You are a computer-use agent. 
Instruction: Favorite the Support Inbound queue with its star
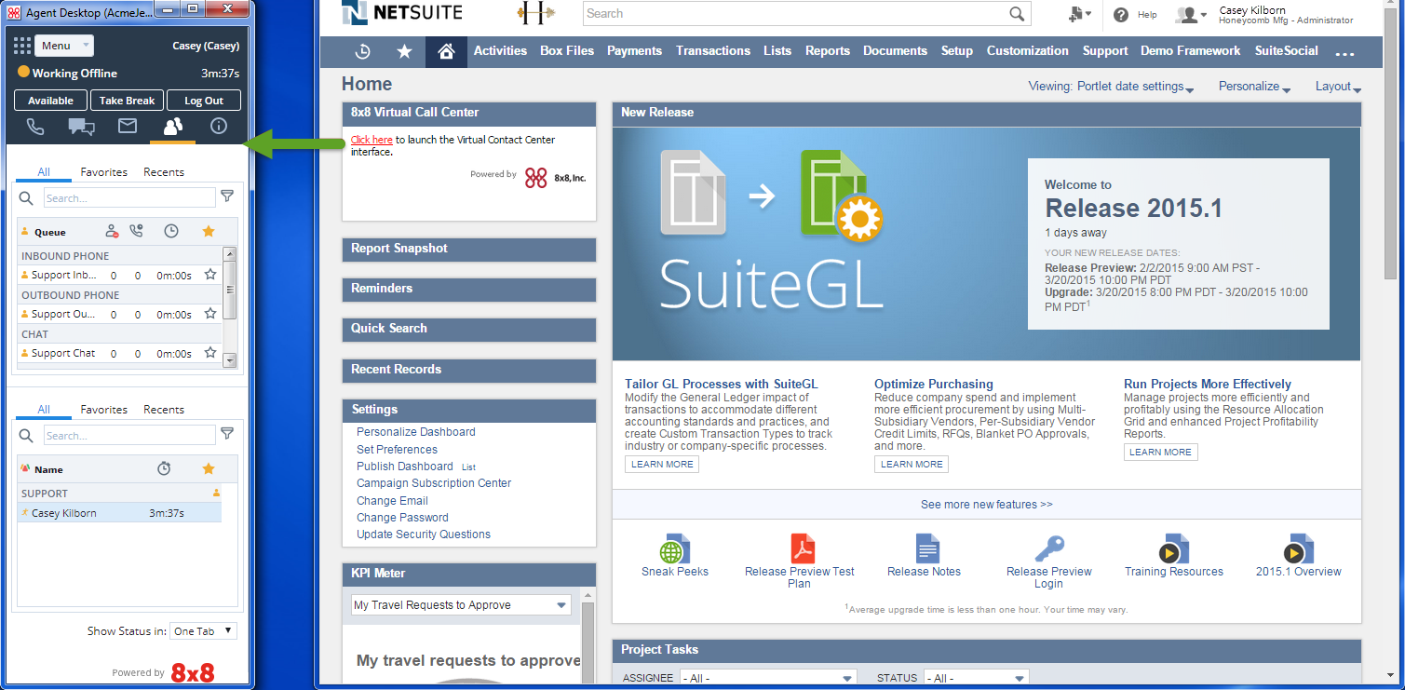click(210, 275)
